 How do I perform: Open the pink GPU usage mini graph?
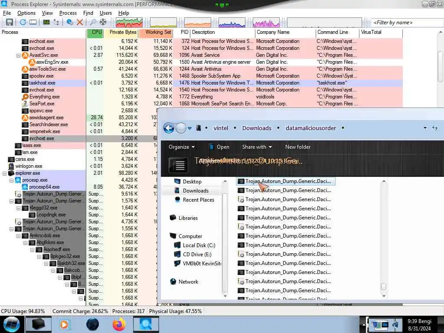click(266, 23)
